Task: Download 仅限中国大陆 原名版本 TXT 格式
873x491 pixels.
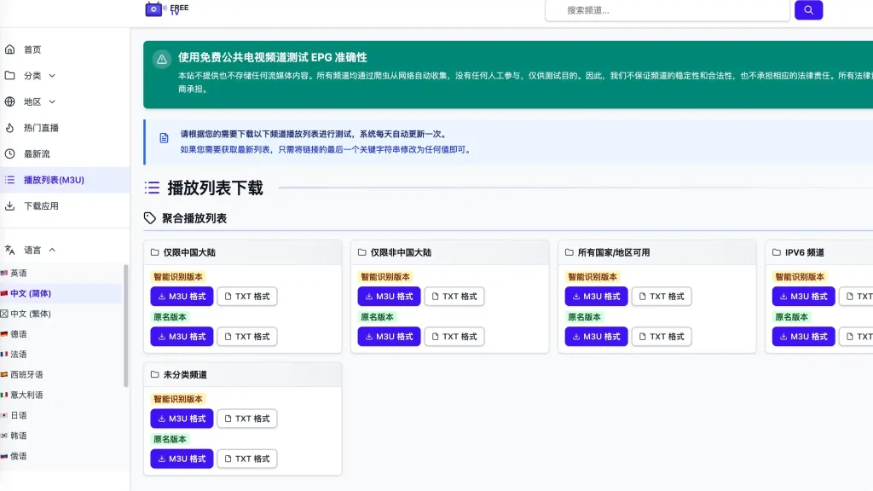Action: click(x=247, y=336)
